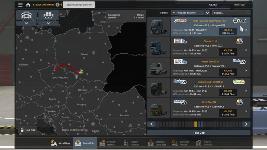Click LKW logo on Roof Tiles job

point(240,102)
